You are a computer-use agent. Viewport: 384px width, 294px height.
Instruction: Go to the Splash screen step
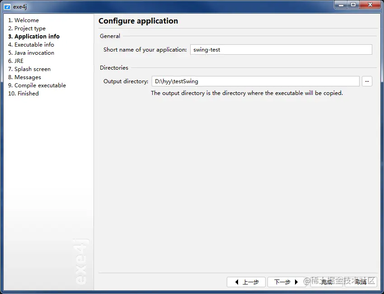pos(29,69)
